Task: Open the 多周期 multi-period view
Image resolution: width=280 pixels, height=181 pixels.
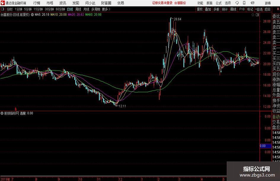Action: tap(96, 9)
